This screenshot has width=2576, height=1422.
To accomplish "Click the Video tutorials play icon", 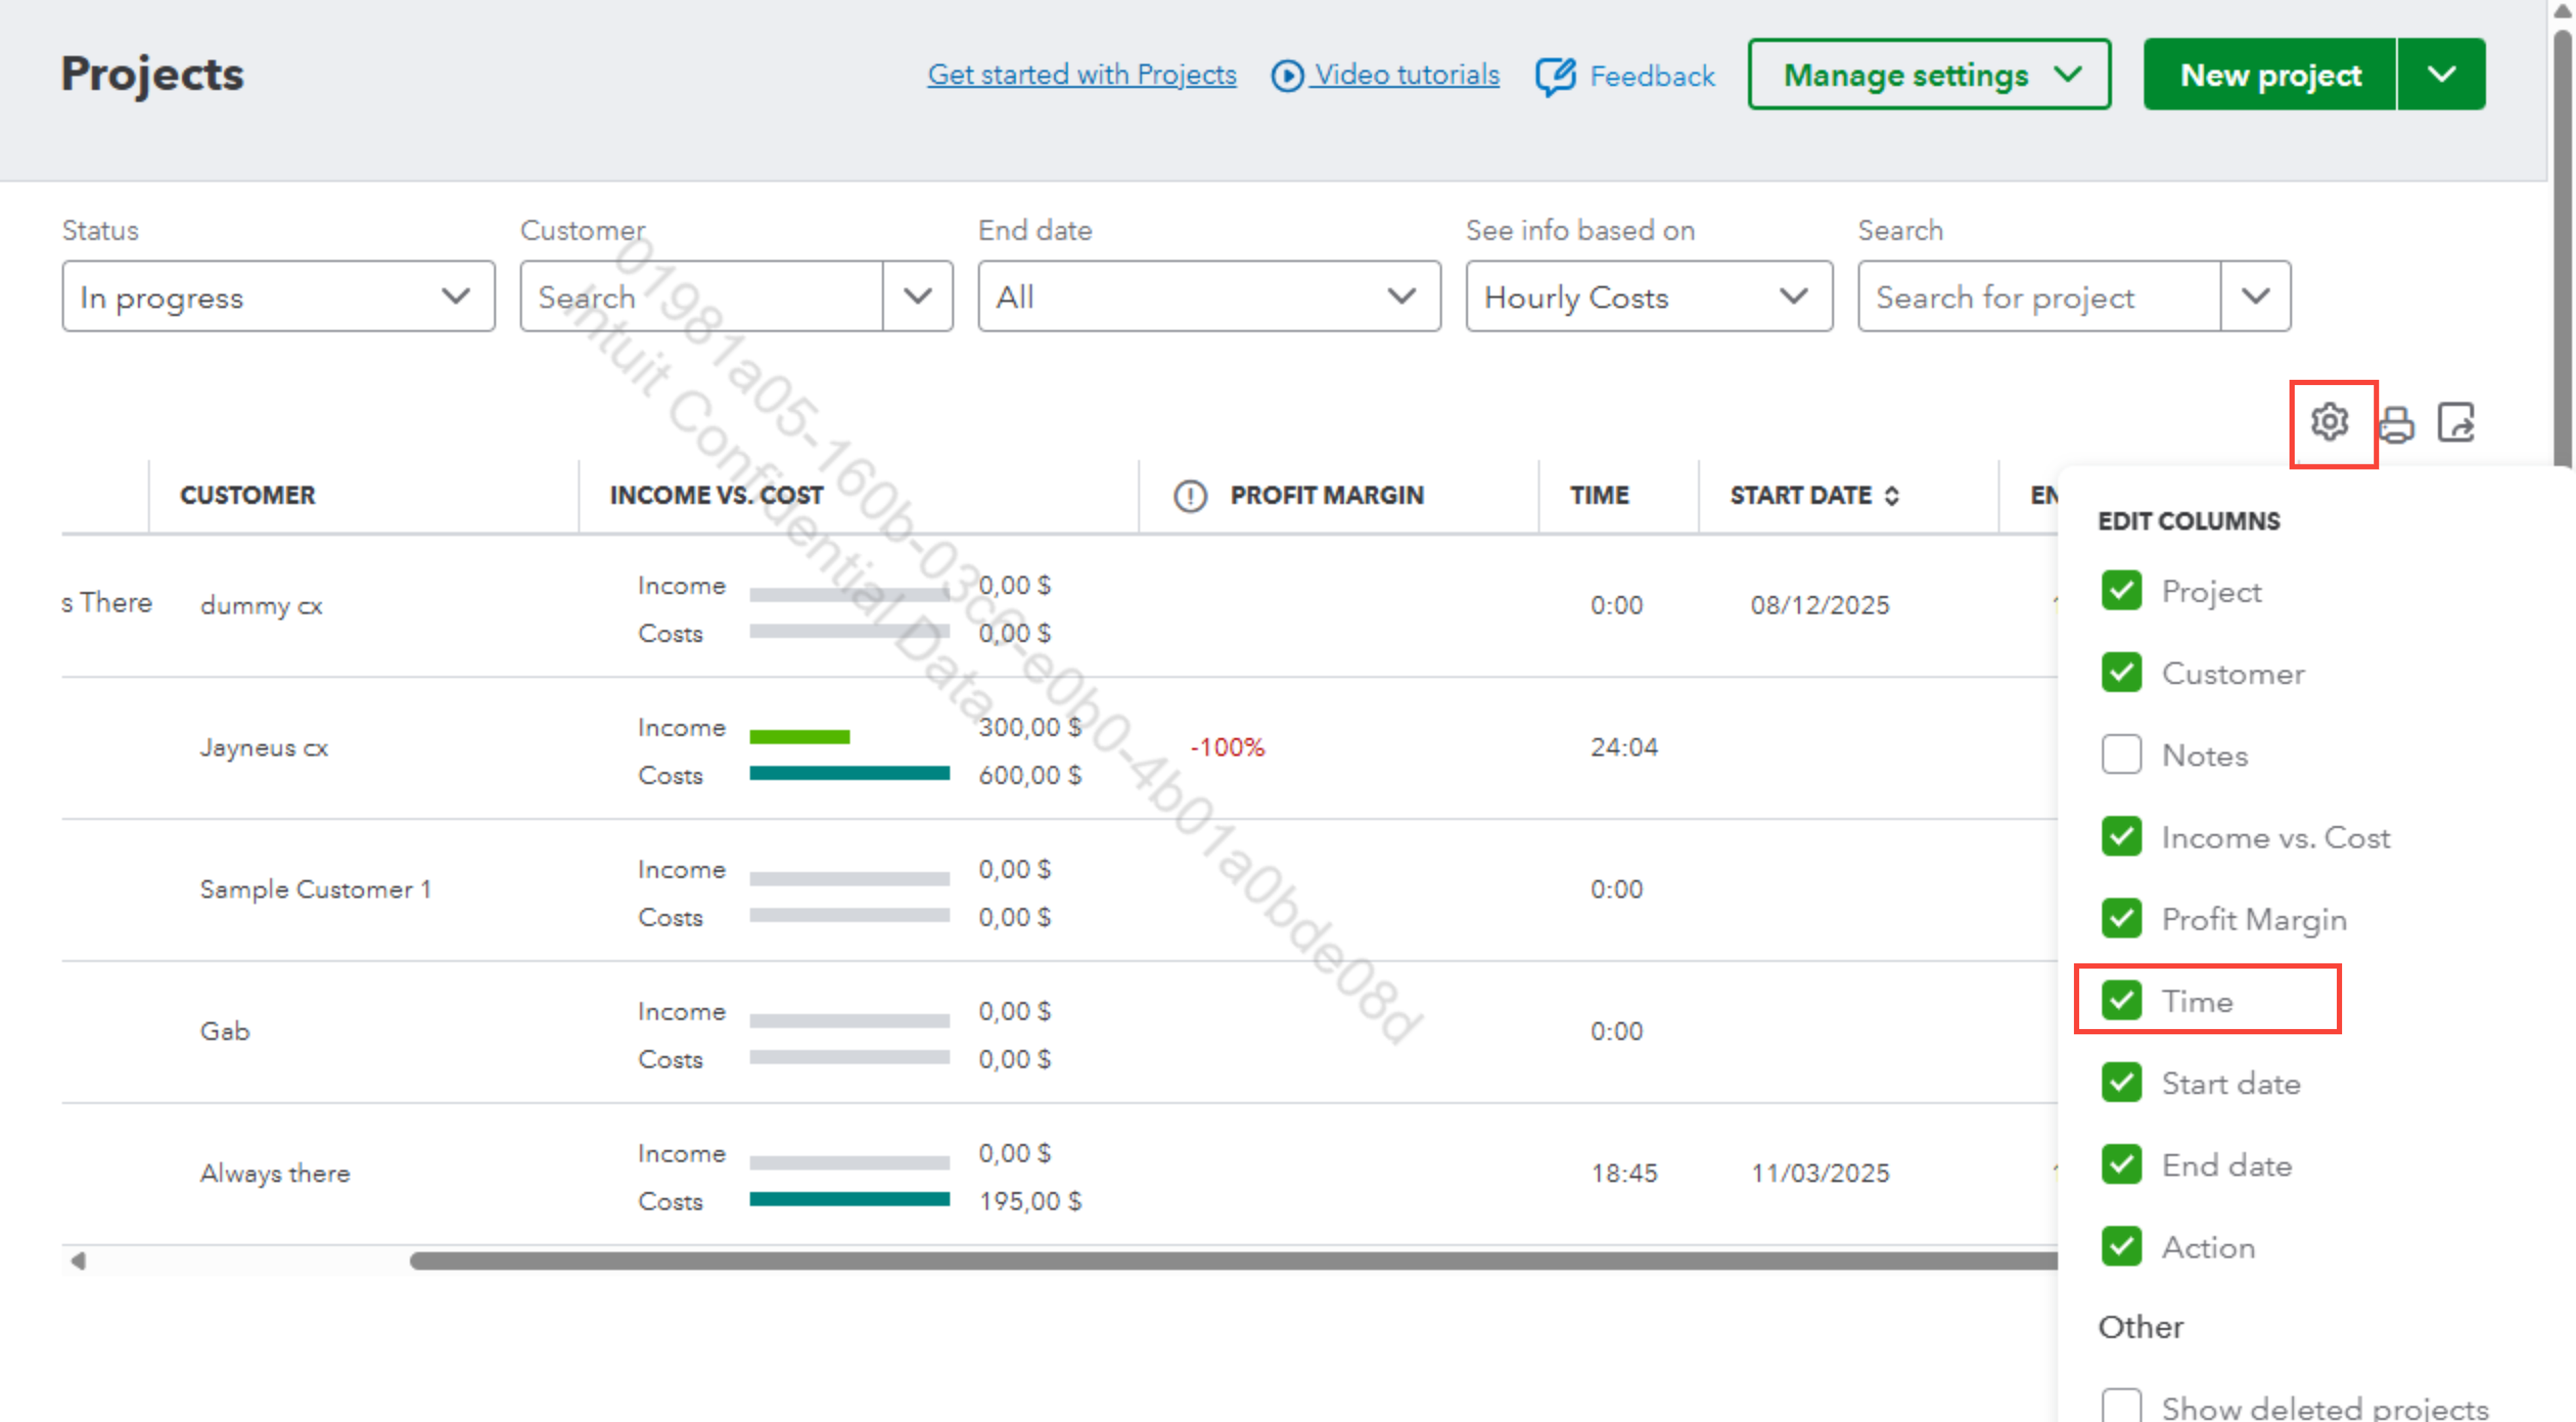I will tap(1287, 76).
